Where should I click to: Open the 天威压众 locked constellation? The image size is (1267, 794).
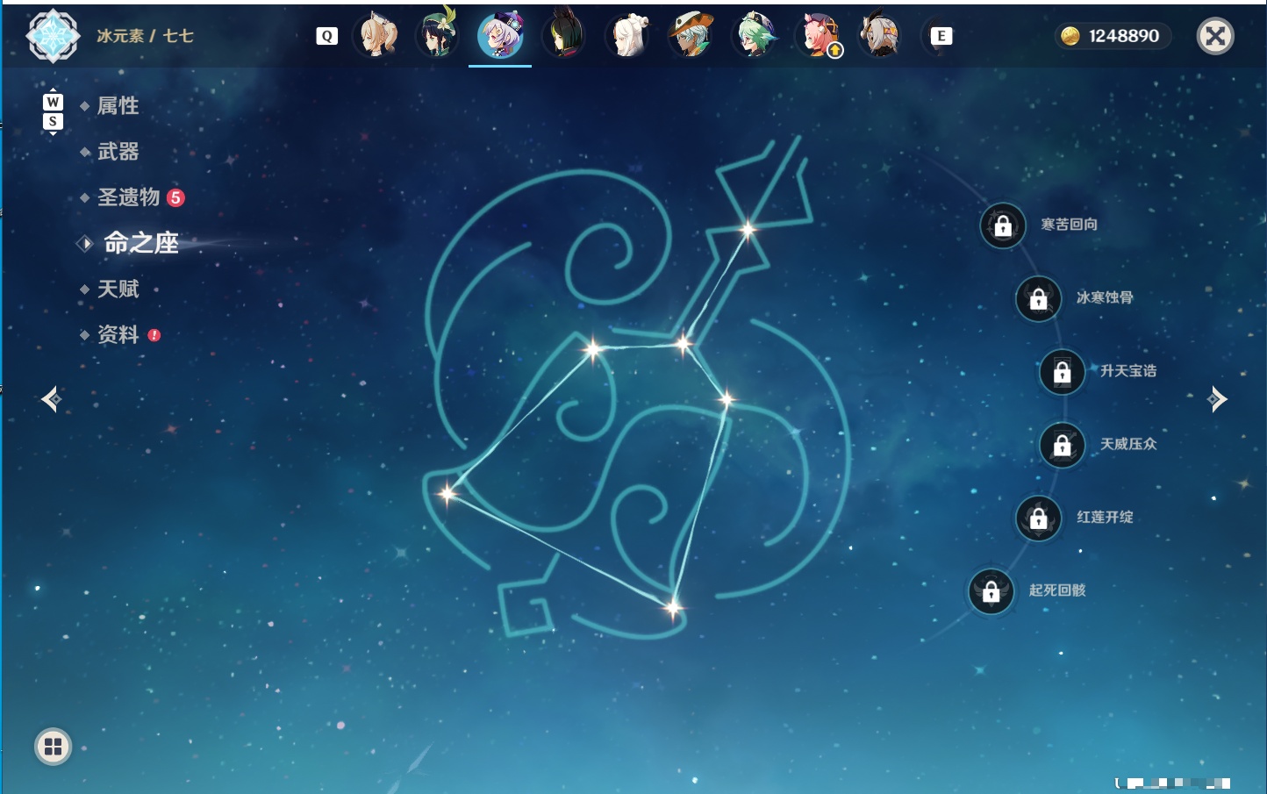[x=1063, y=445]
